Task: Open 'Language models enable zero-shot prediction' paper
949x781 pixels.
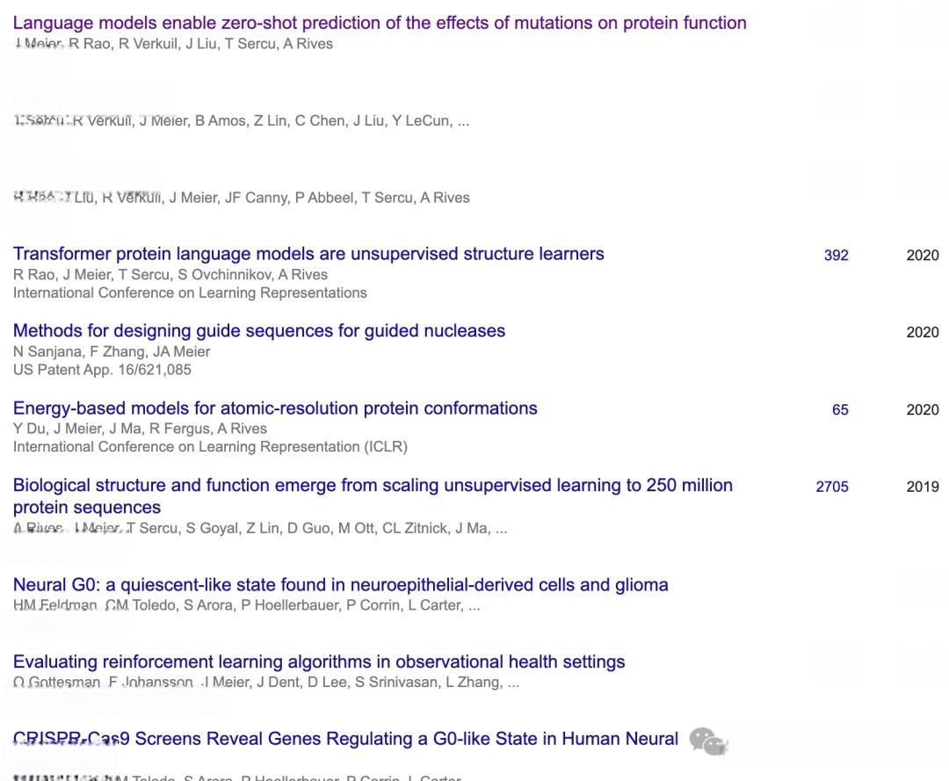Action: click(380, 23)
